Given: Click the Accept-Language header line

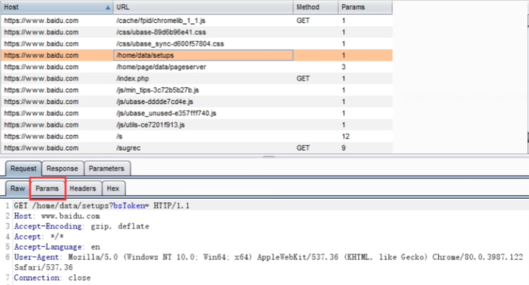Looking at the screenshot, I should pos(57,247).
